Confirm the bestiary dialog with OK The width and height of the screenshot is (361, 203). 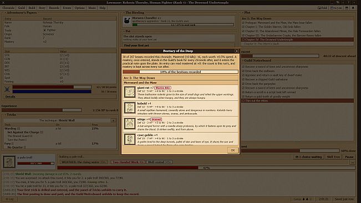(233, 150)
